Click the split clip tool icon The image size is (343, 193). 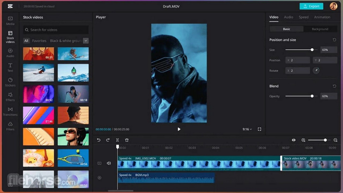pos(117,140)
